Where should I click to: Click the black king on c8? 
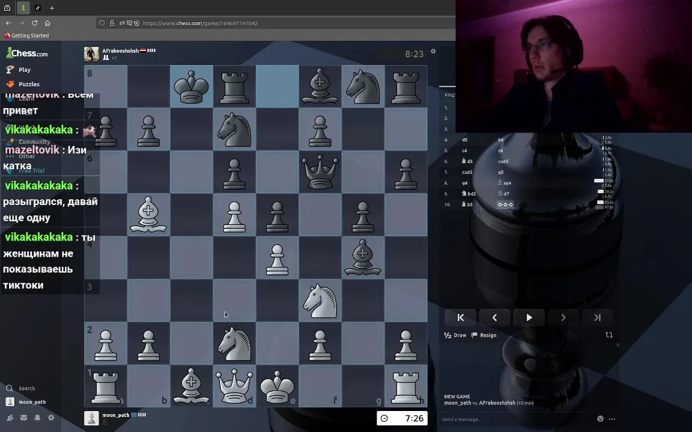click(191, 86)
